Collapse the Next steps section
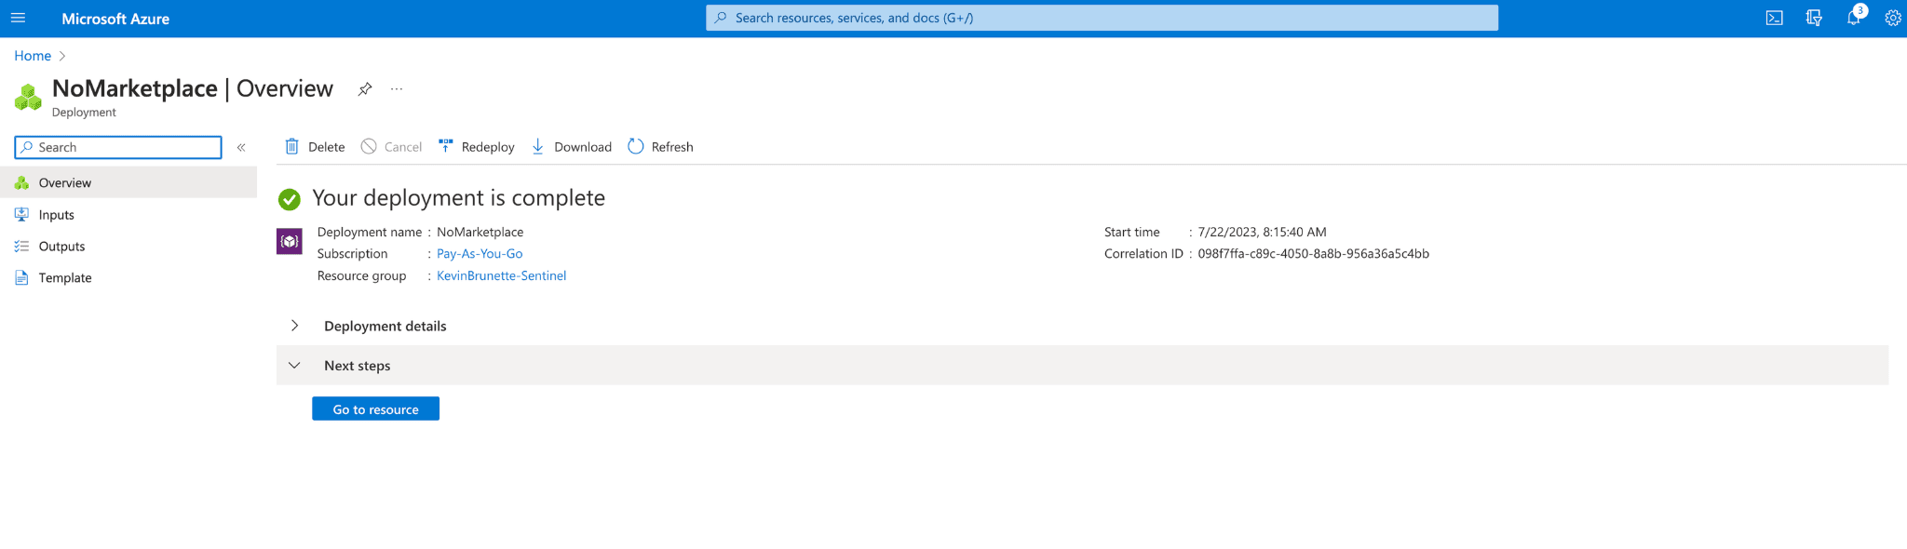This screenshot has height=549, width=1907. (294, 366)
